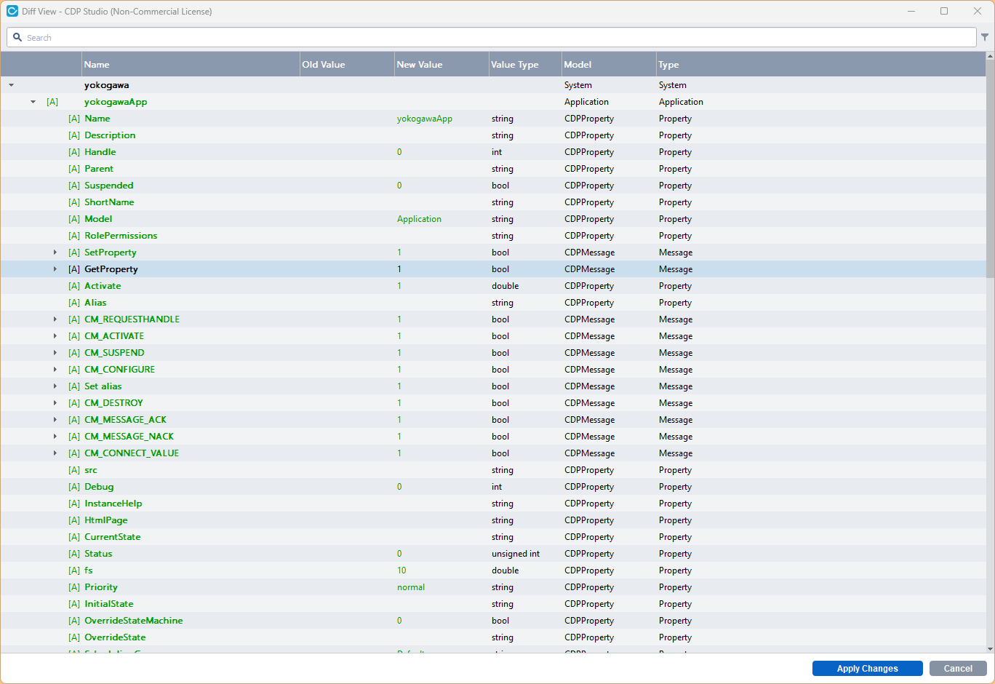This screenshot has height=684, width=995.
Task: Select the Activate property row
Action: (493, 286)
